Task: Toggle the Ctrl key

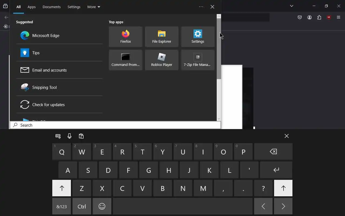Action: (82, 206)
